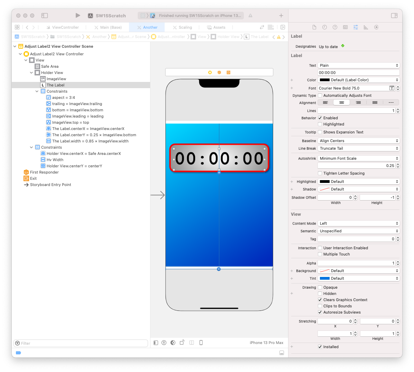Select left text alignment button
This screenshot has width=414, height=372.
click(325, 103)
